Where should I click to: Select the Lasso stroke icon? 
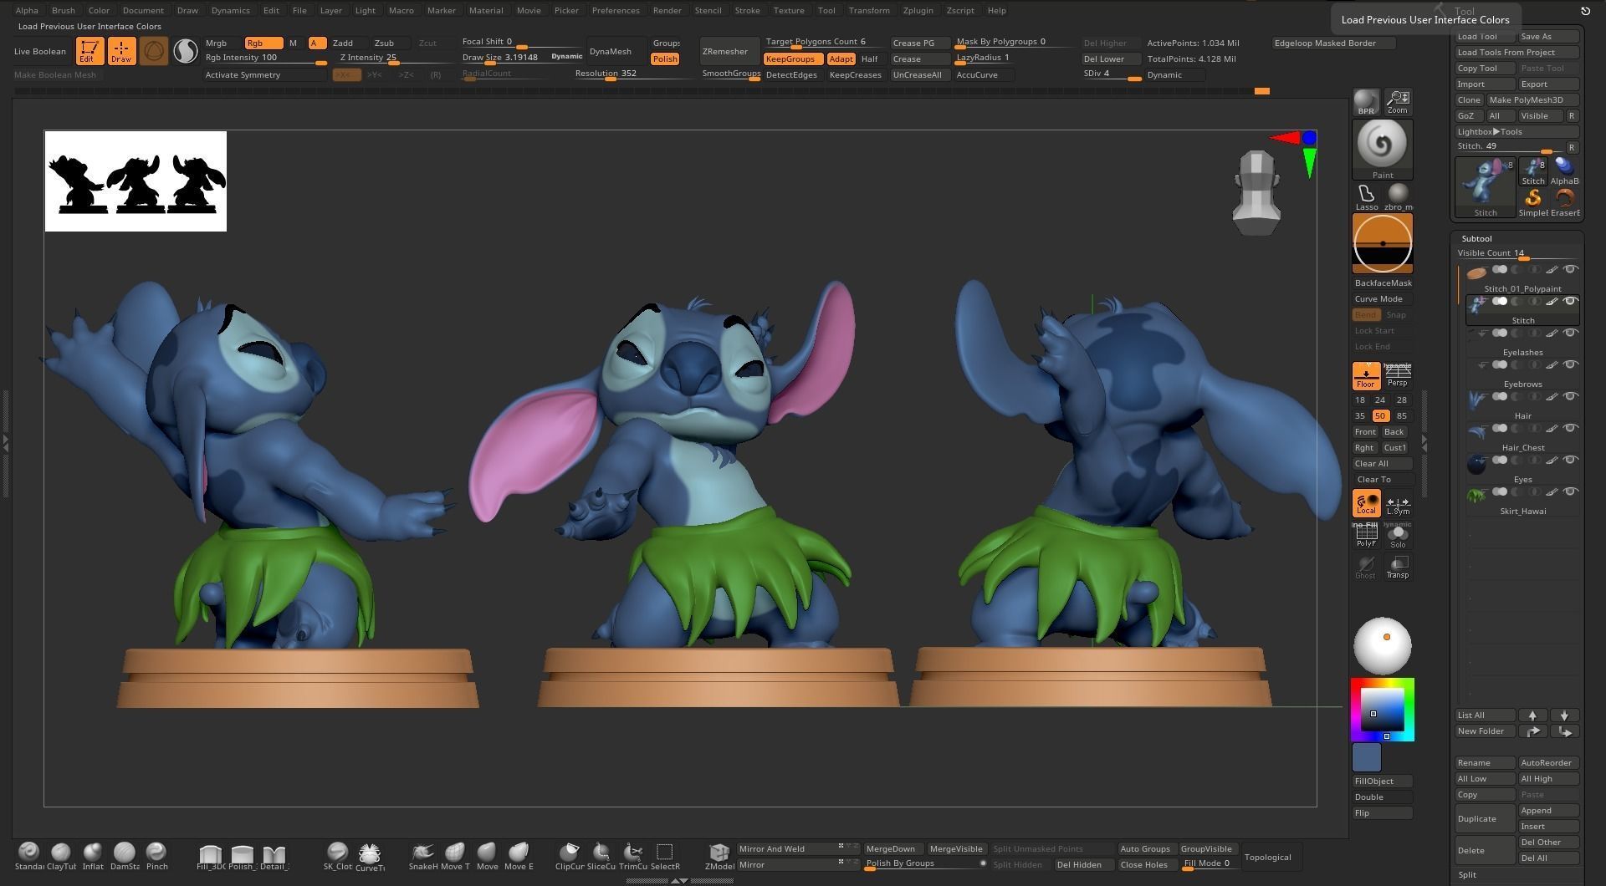click(1366, 198)
